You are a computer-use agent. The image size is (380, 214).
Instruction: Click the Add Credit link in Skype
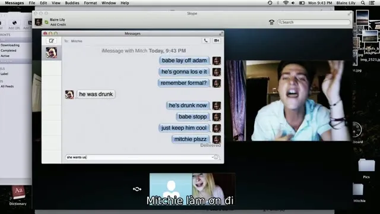(58, 24)
